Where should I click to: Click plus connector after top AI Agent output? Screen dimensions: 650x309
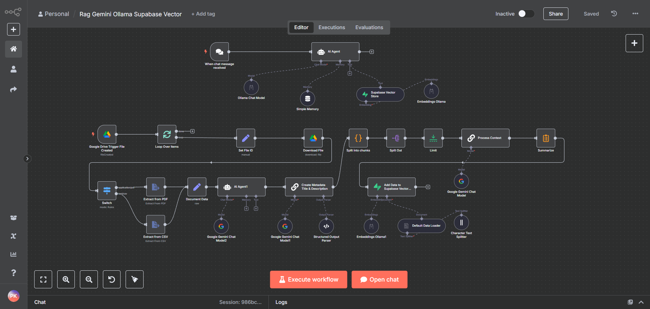click(372, 52)
